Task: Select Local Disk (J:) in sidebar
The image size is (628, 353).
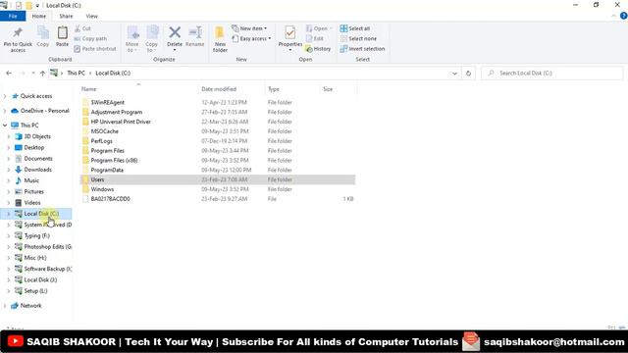Action: (x=40, y=279)
